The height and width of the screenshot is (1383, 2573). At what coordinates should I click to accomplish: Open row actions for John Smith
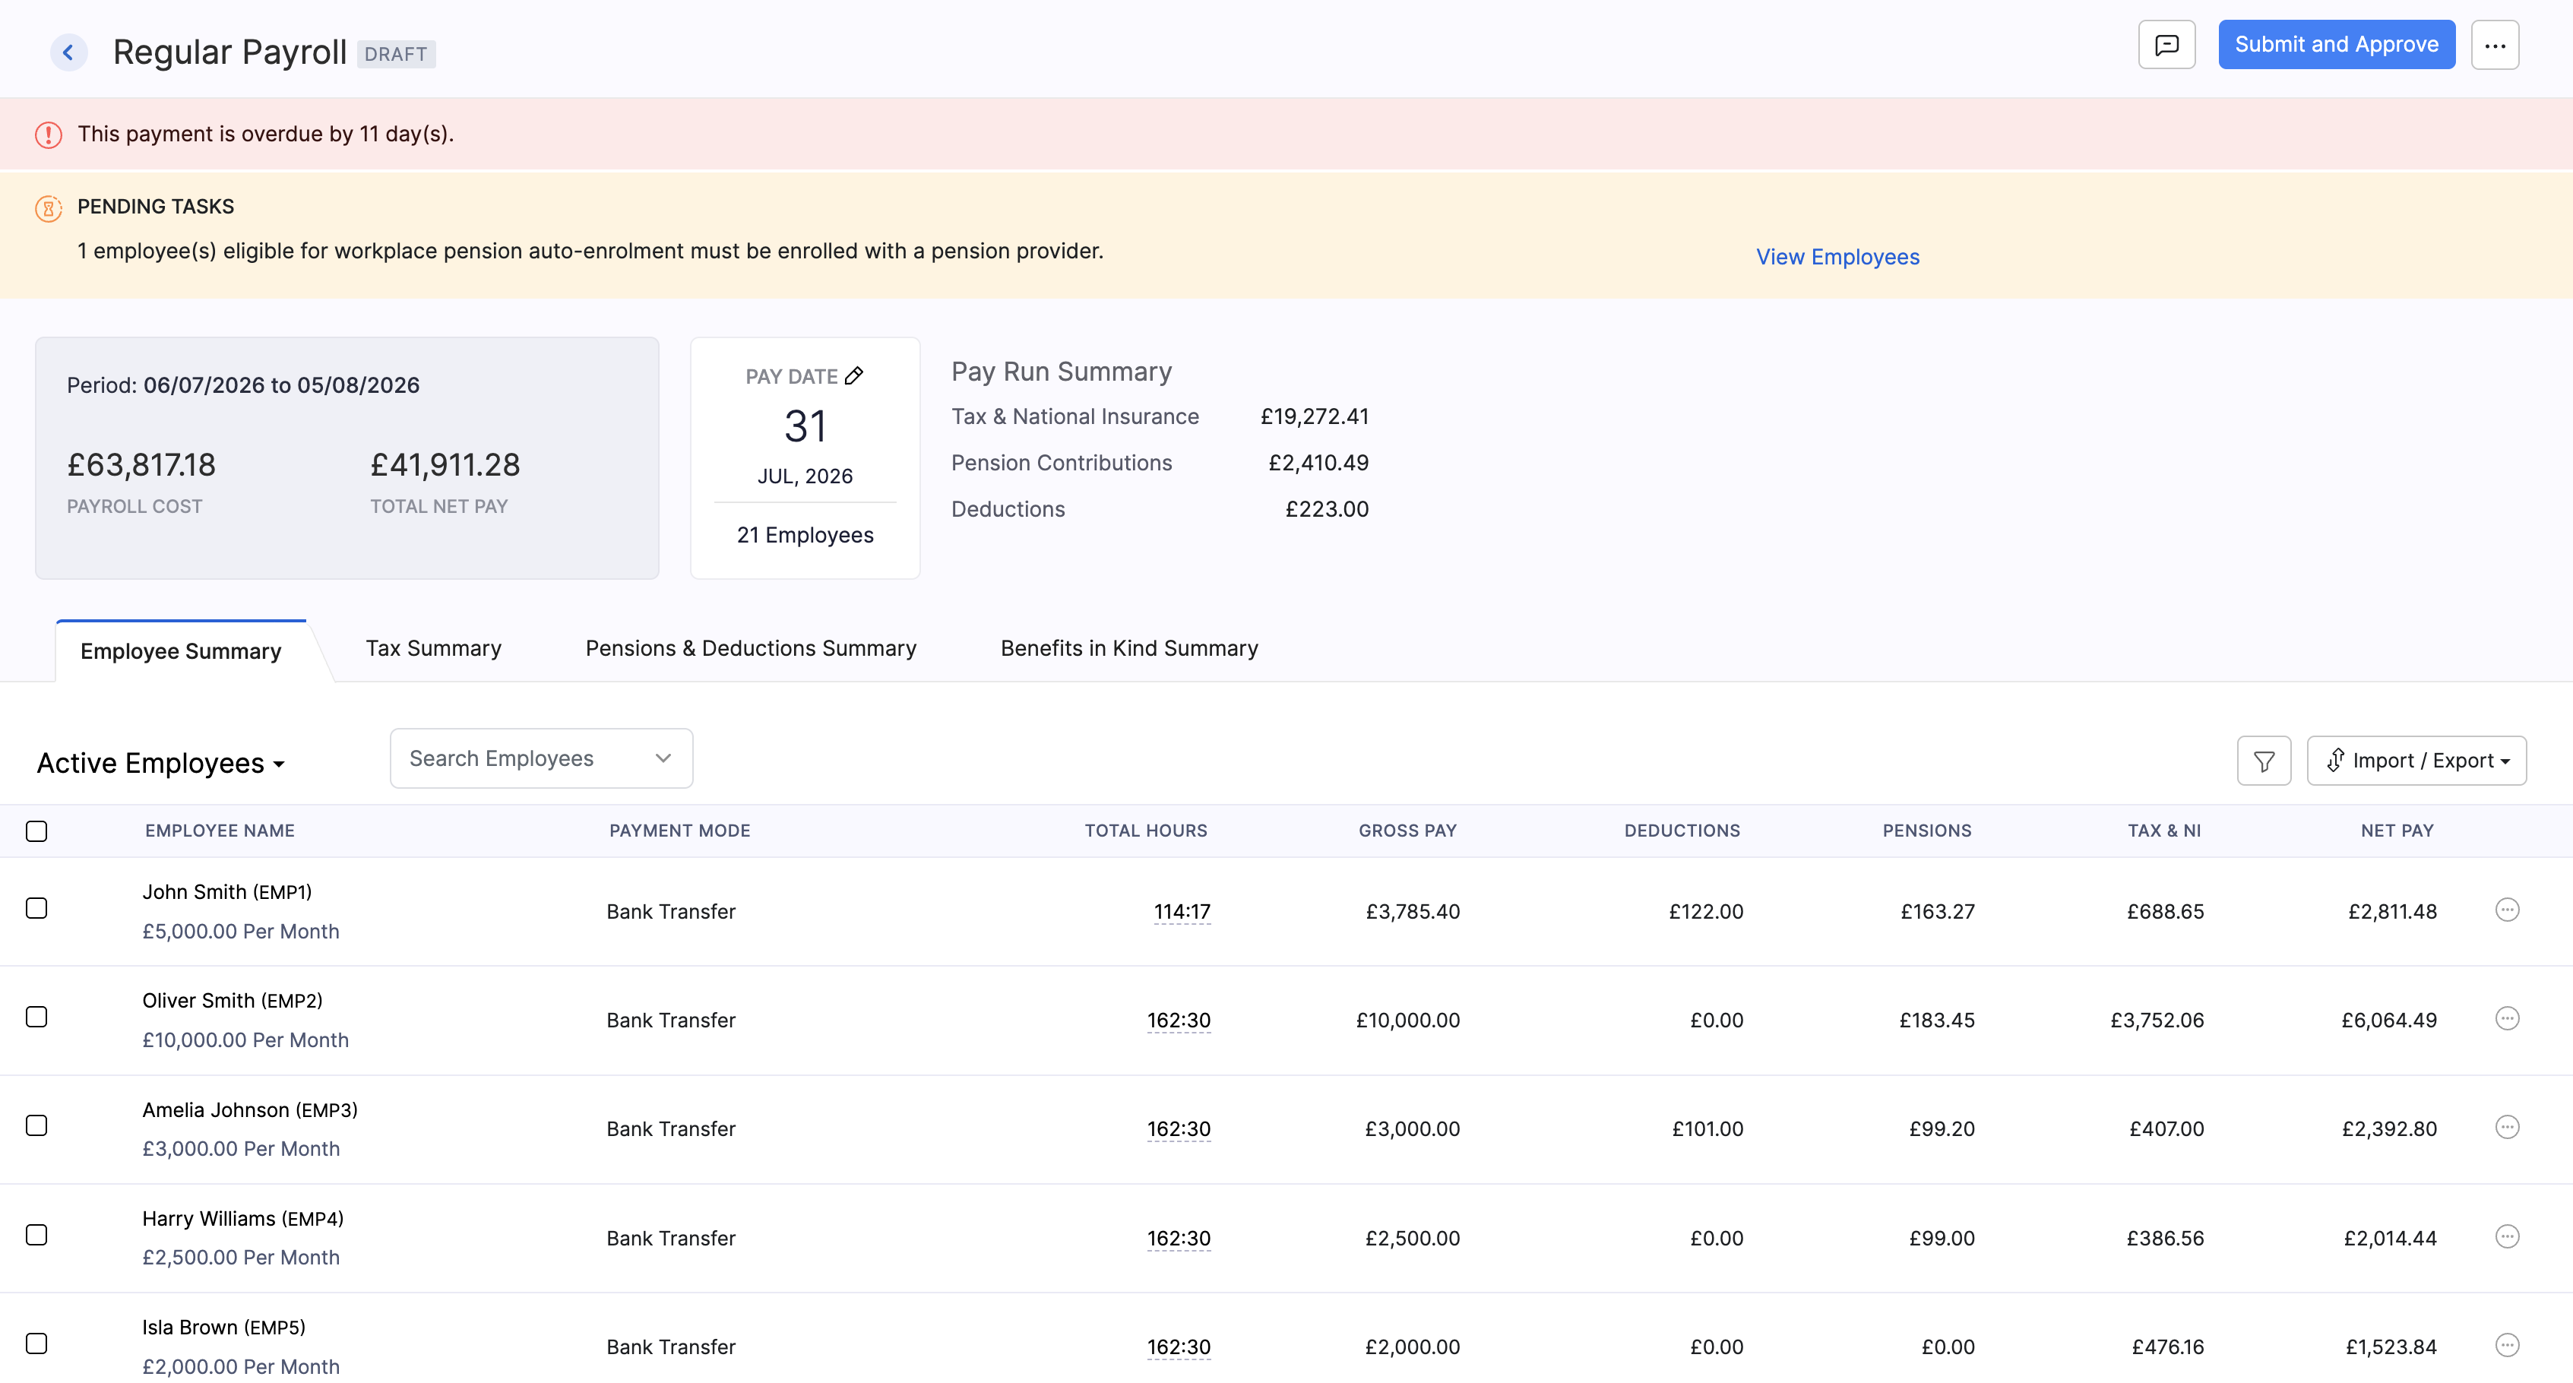pos(2507,910)
